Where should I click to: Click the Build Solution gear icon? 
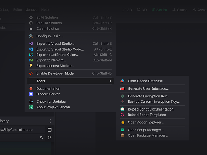[x=31, y=18]
